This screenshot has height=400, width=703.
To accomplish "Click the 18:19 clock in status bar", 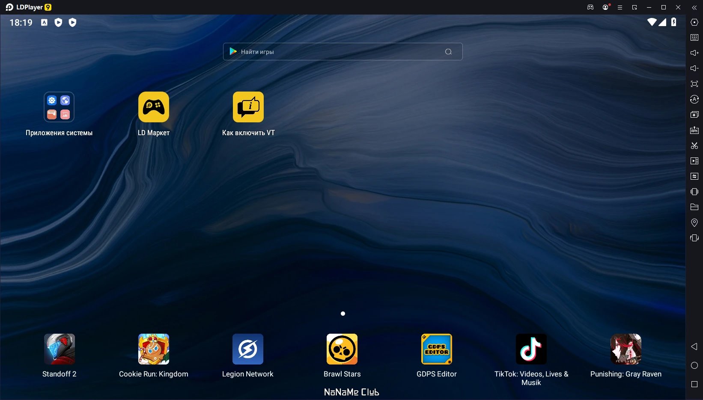I will (x=21, y=23).
